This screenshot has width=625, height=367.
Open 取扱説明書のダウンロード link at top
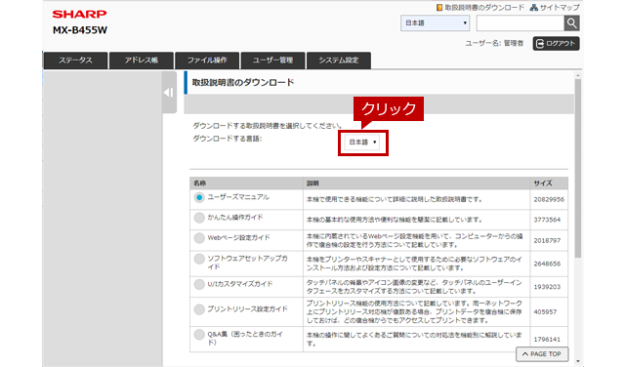click(484, 8)
